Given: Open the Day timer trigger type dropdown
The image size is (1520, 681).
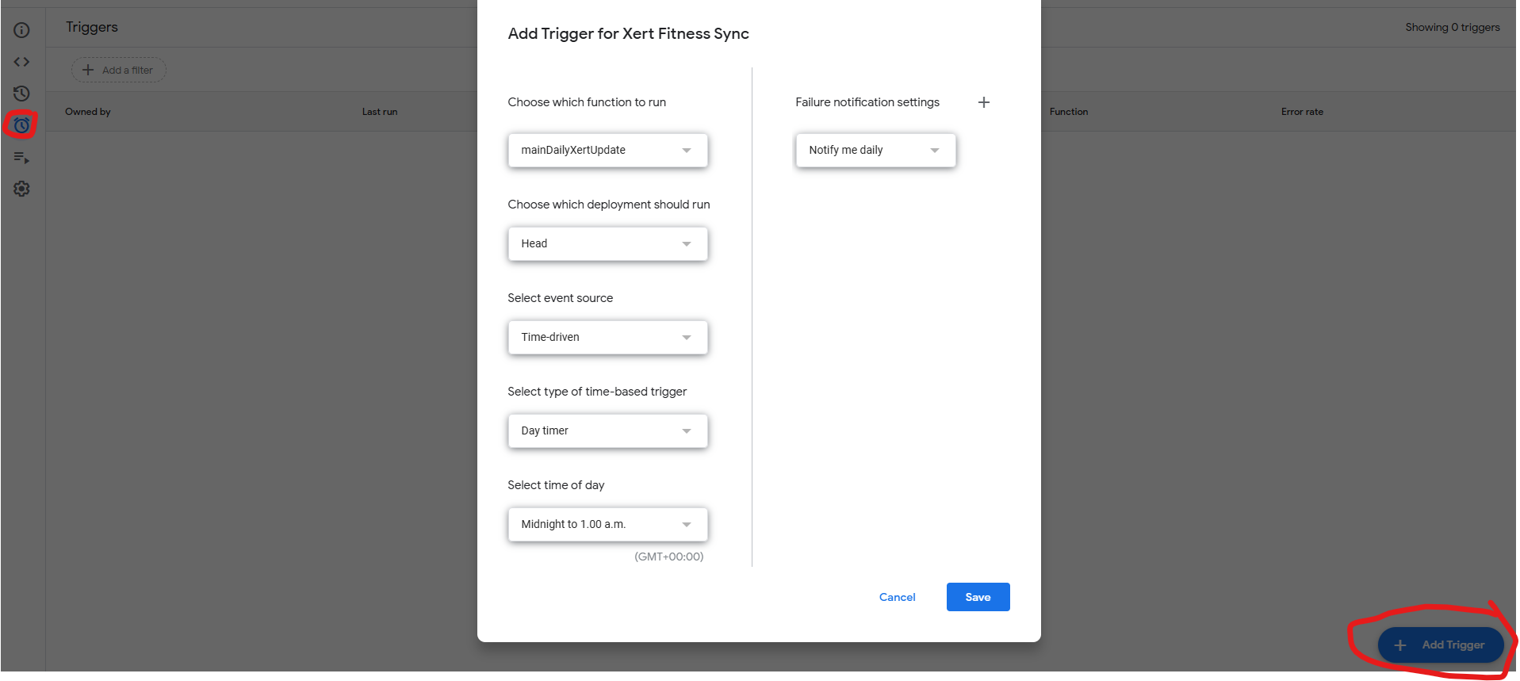Looking at the screenshot, I should point(607,430).
